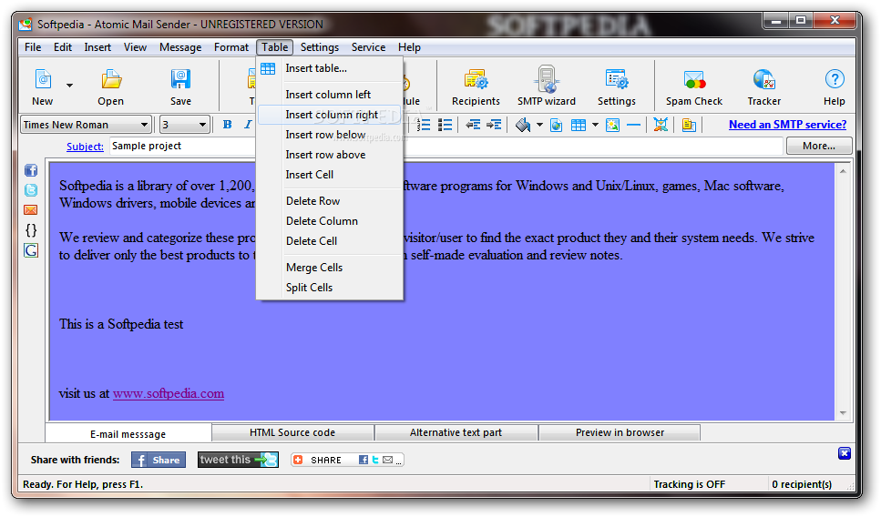The height and width of the screenshot is (517, 881).
Task: Click the curly braces macro sidebar icon
Action: (31, 230)
